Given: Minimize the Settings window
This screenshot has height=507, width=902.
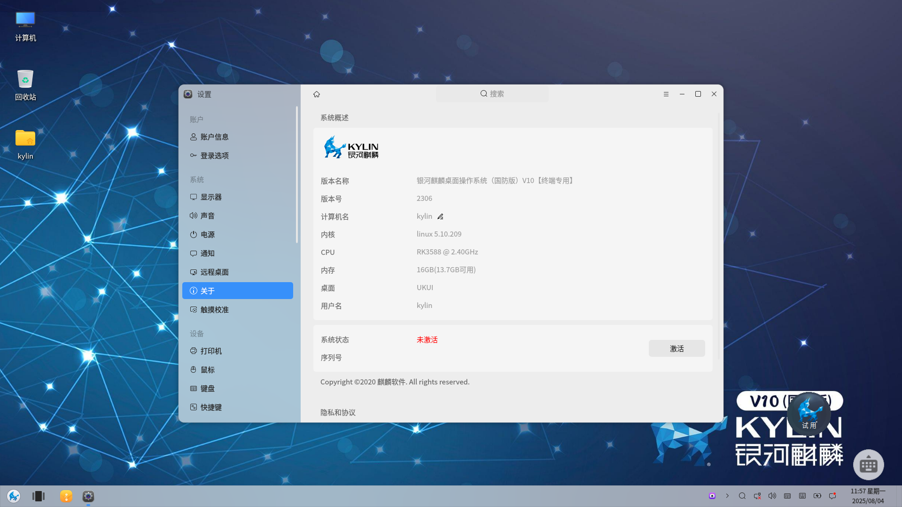Looking at the screenshot, I should [x=682, y=94].
